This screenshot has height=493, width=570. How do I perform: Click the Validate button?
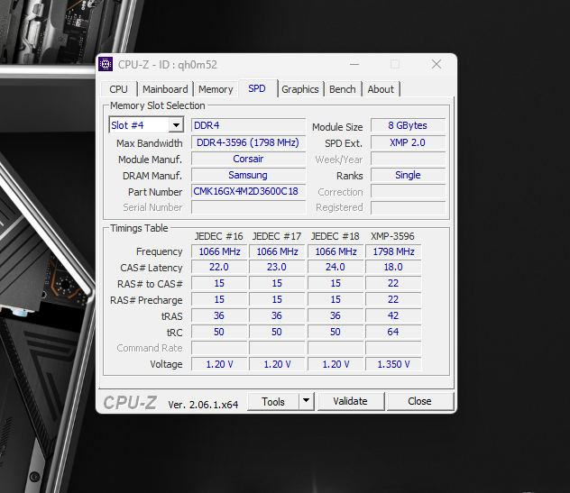pos(351,401)
